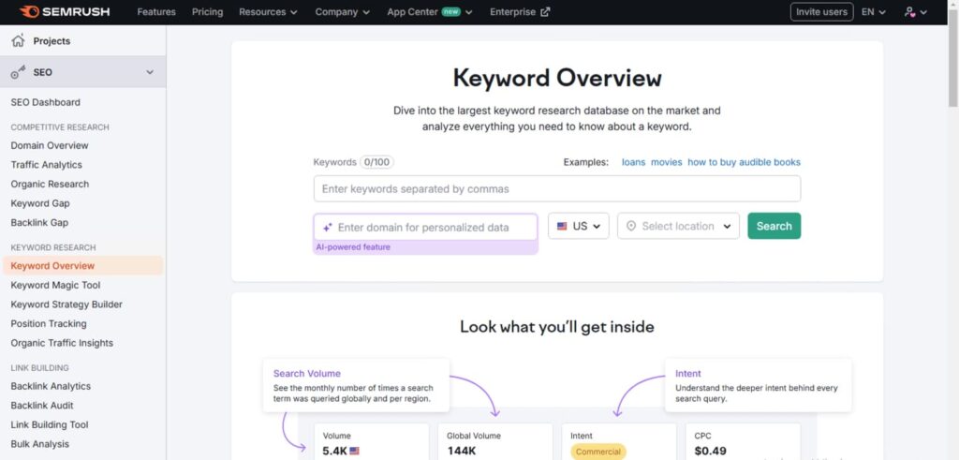Open Keyword Magic Tool
This screenshot has height=460, width=959.
pyautogui.click(x=55, y=285)
